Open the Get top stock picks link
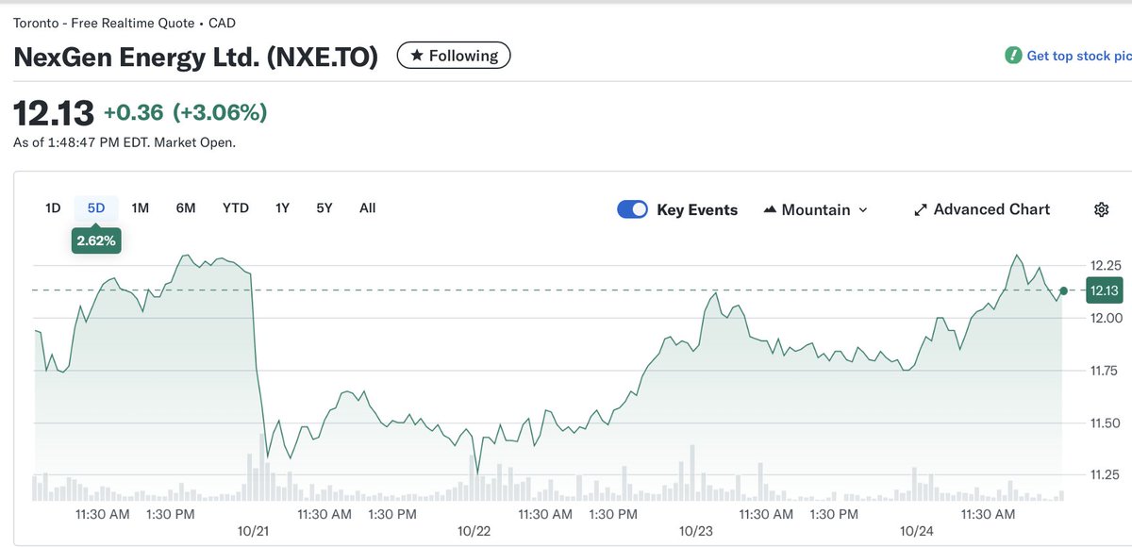The image size is (1132, 547). coord(1078,56)
